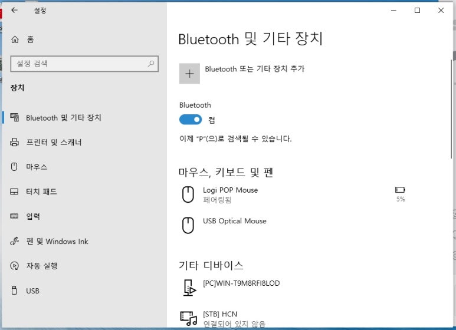Screen dimensions: 456x330
Task: Go to the 자동 실행 settings label
Action: point(42,266)
